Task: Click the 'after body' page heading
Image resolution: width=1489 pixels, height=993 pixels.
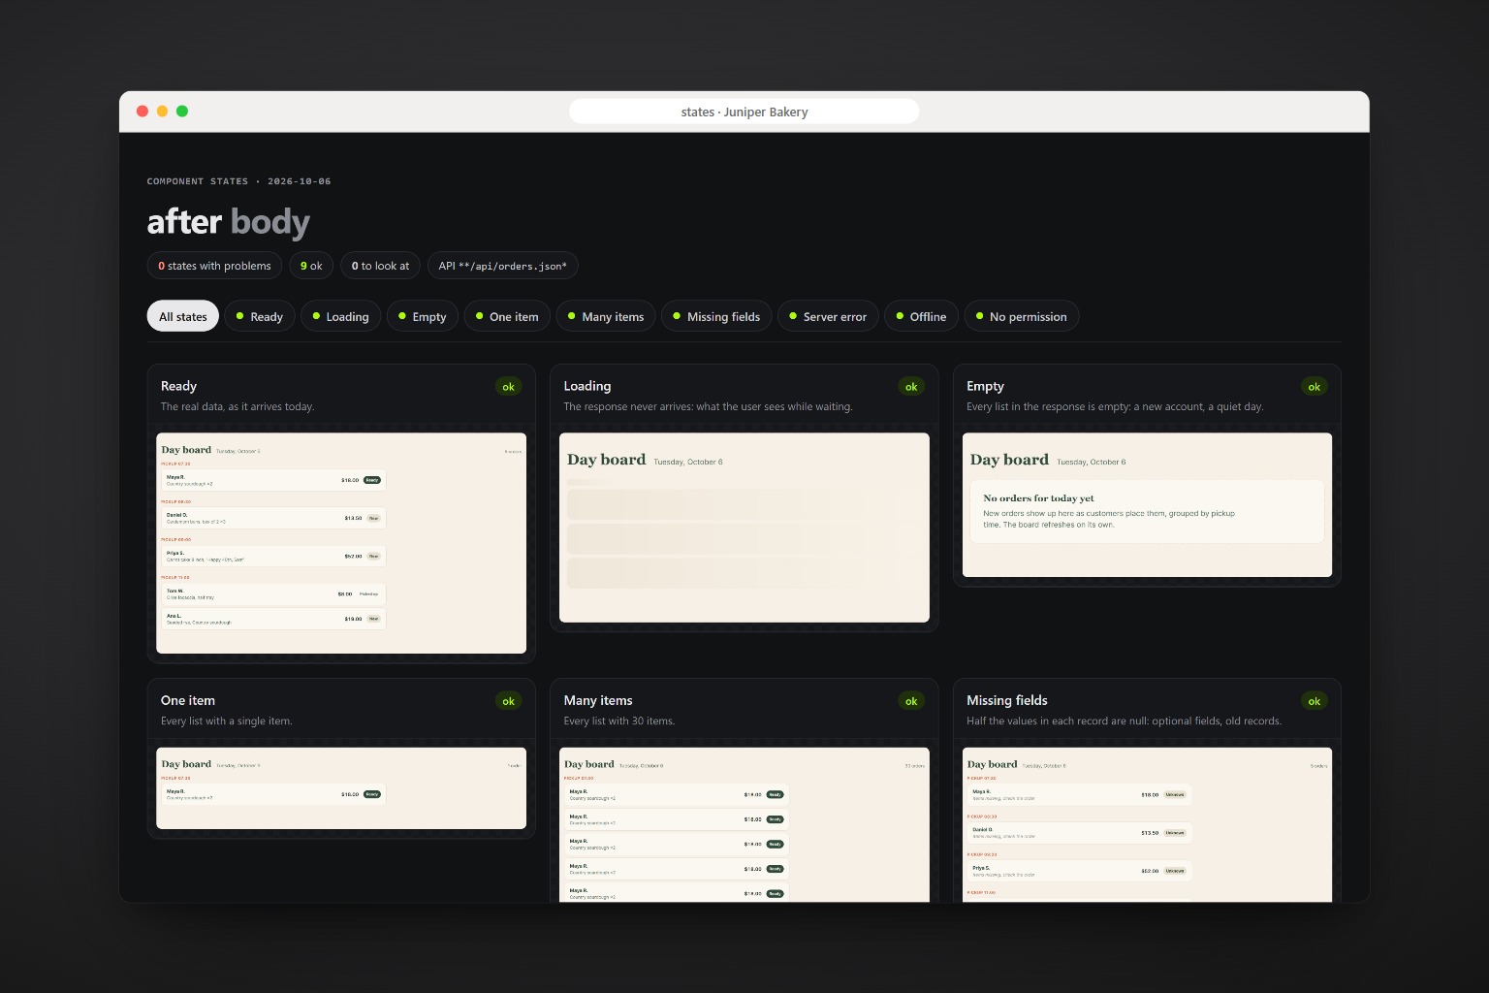Action: (x=229, y=222)
